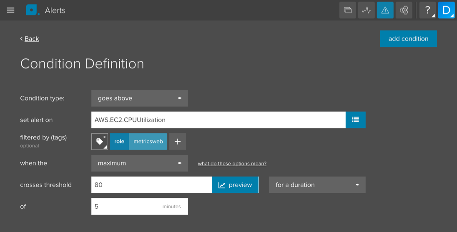Click the 'add condition' button
Screen dimensions: 457x232
pos(408,39)
